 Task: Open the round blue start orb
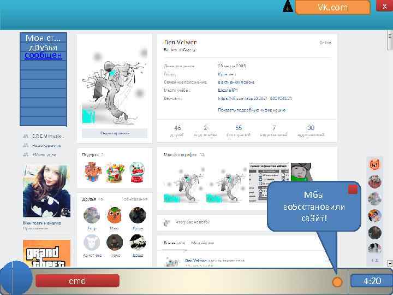click(15, 278)
